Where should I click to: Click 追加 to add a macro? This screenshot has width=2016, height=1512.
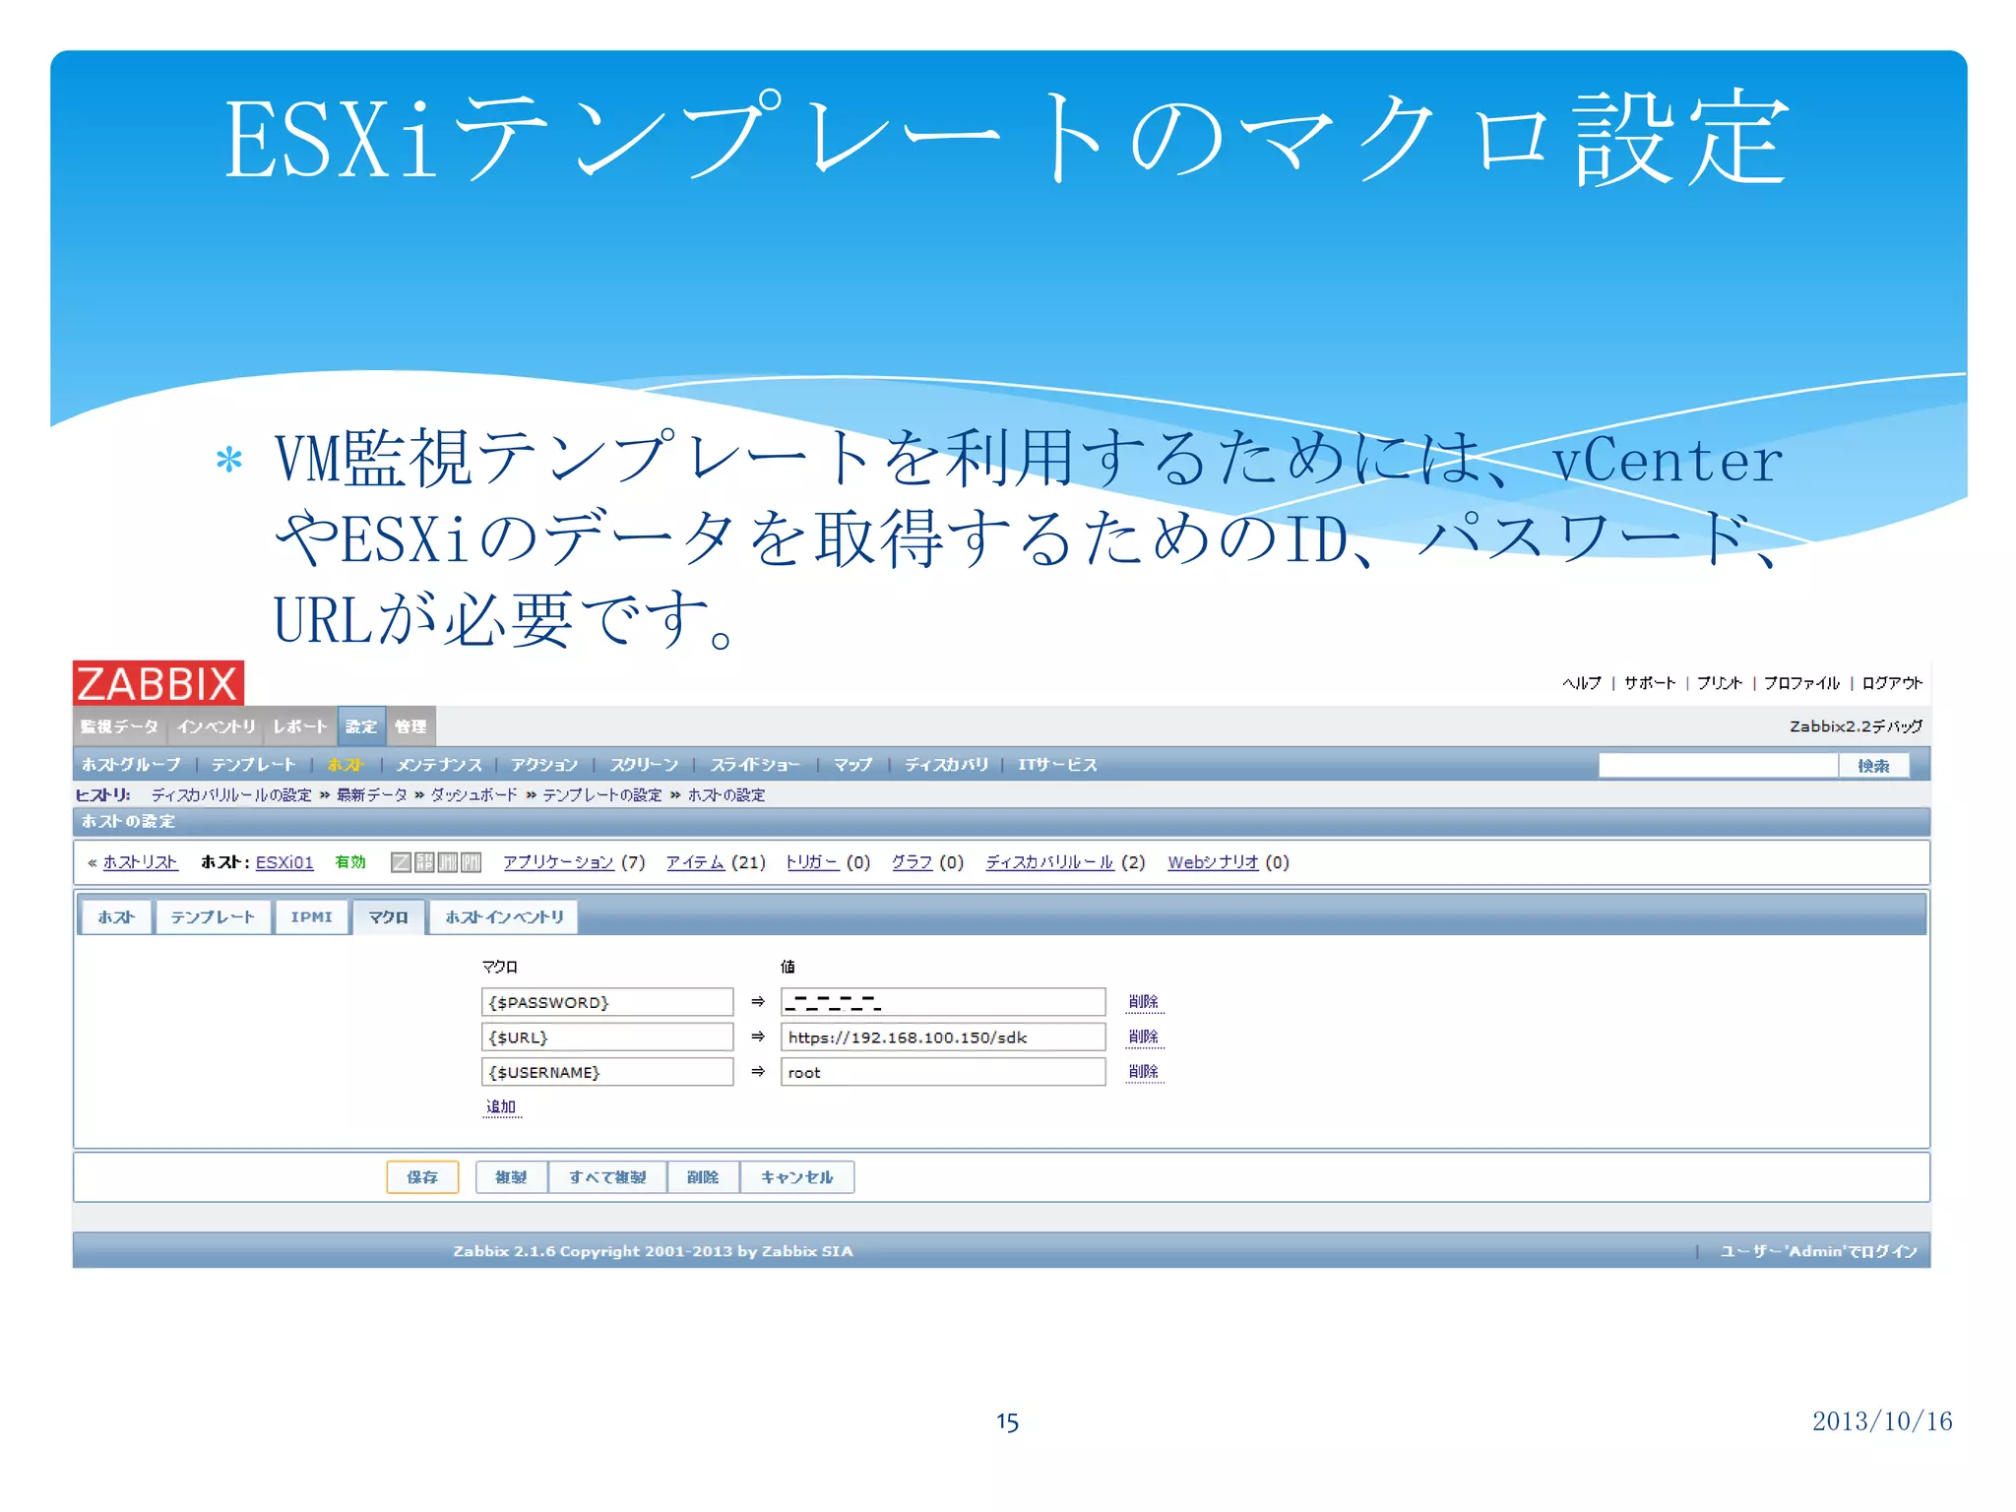(x=501, y=1106)
